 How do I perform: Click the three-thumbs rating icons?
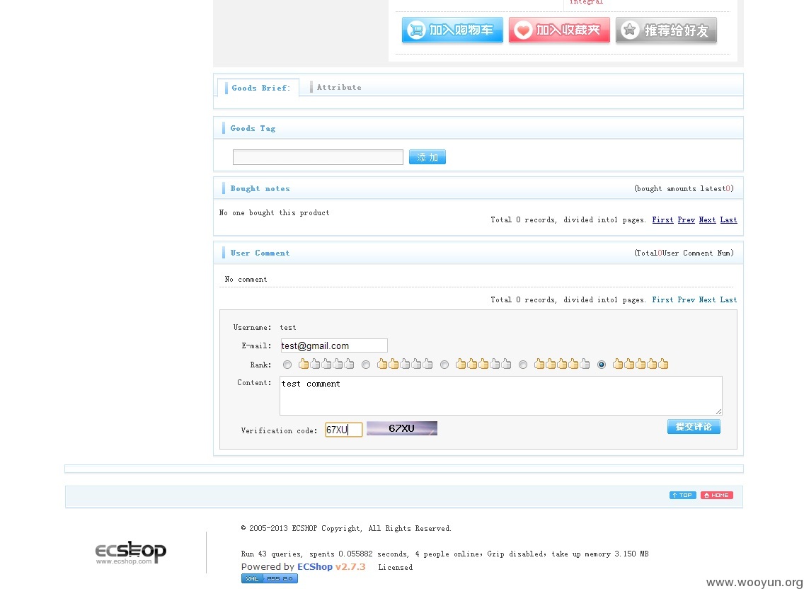(483, 365)
